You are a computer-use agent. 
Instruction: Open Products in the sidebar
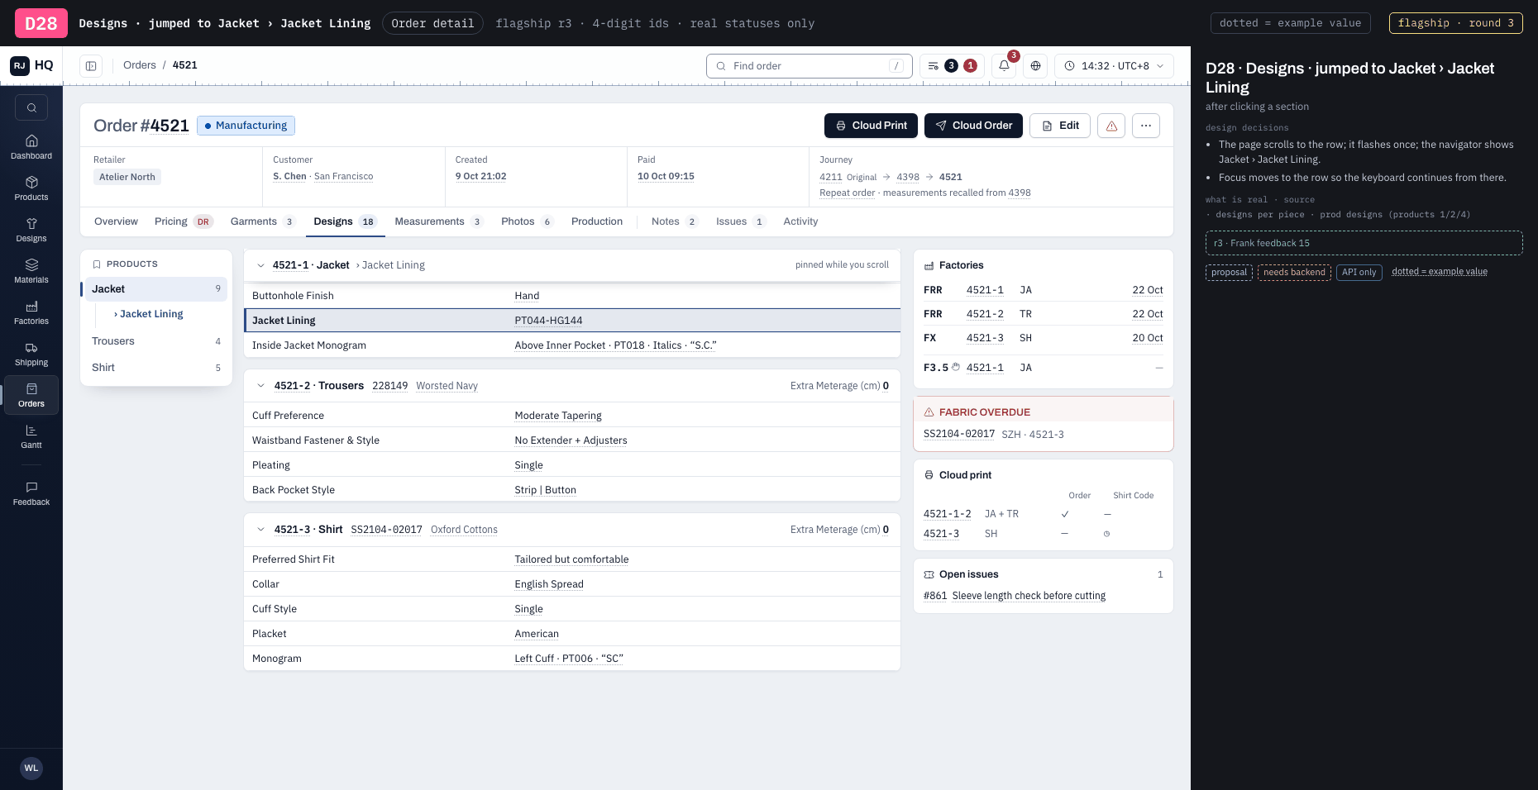(31, 188)
